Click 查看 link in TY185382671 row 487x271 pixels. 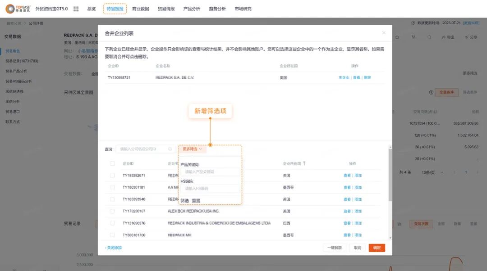coord(347,176)
